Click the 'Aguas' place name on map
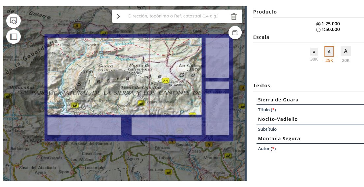The width and height of the screenshot is (364, 187). tap(133, 159)
